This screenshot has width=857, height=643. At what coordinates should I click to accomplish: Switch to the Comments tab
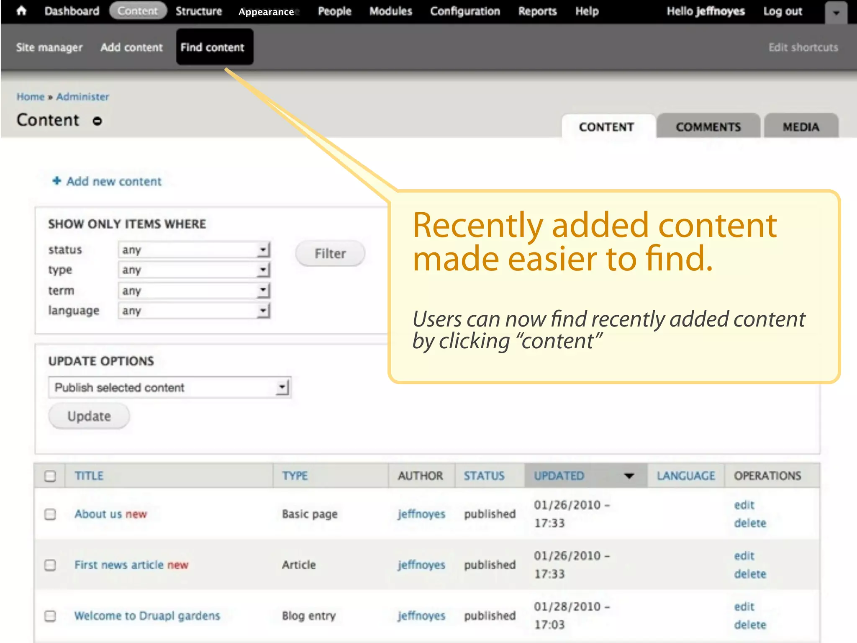click(x=708, y=127)
